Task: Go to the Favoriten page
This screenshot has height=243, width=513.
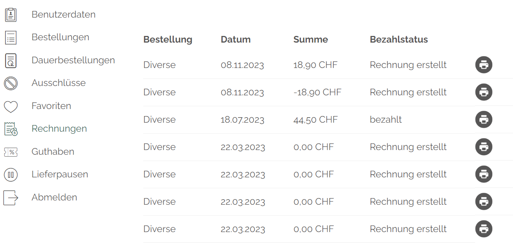Action: point(51,106)
